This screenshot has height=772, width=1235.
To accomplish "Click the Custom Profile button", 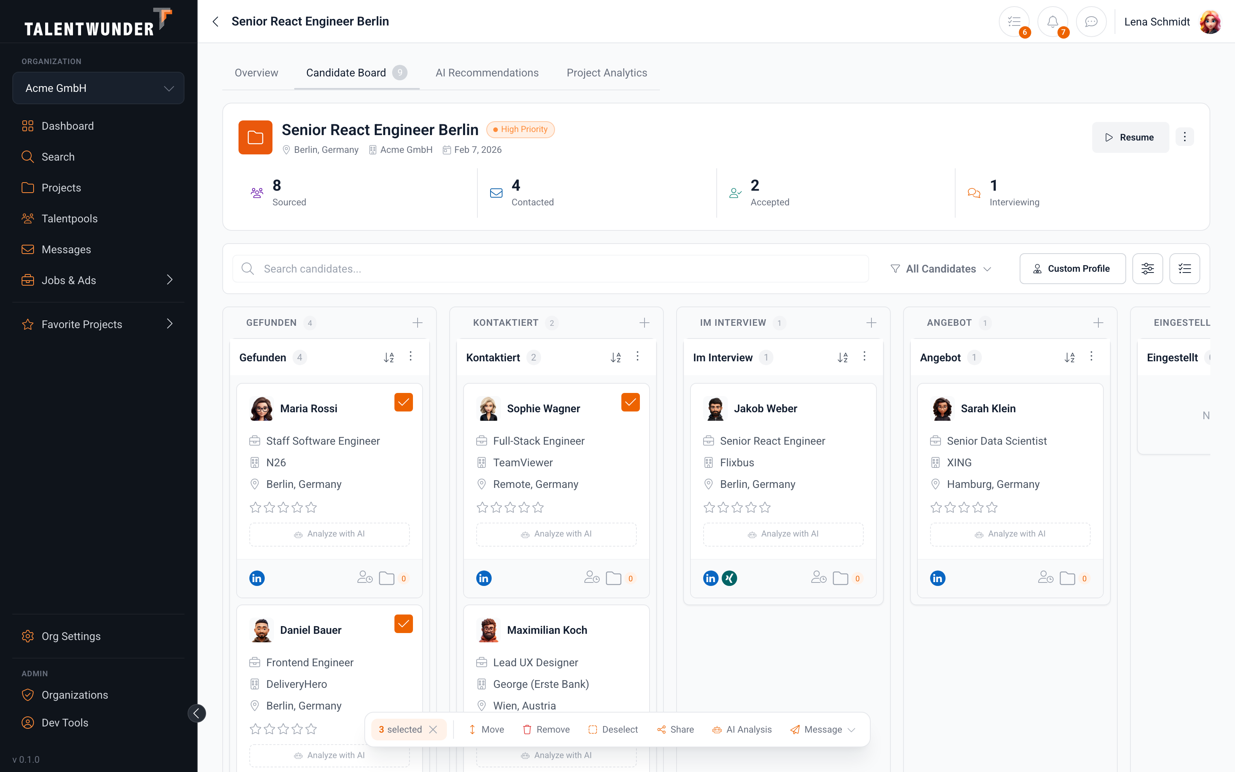I will pyautogui.click(x=1072, y=269).
